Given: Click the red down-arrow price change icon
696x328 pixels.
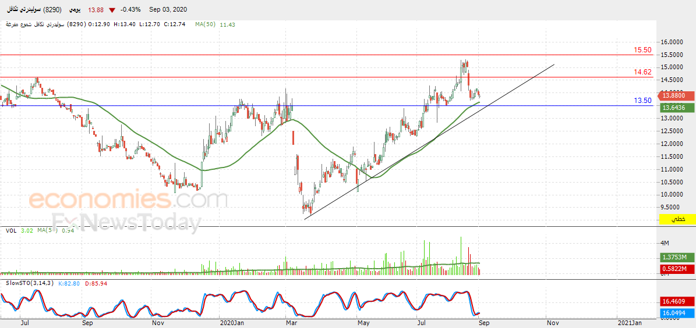Looking at the screenshot, I should [112, 10].
